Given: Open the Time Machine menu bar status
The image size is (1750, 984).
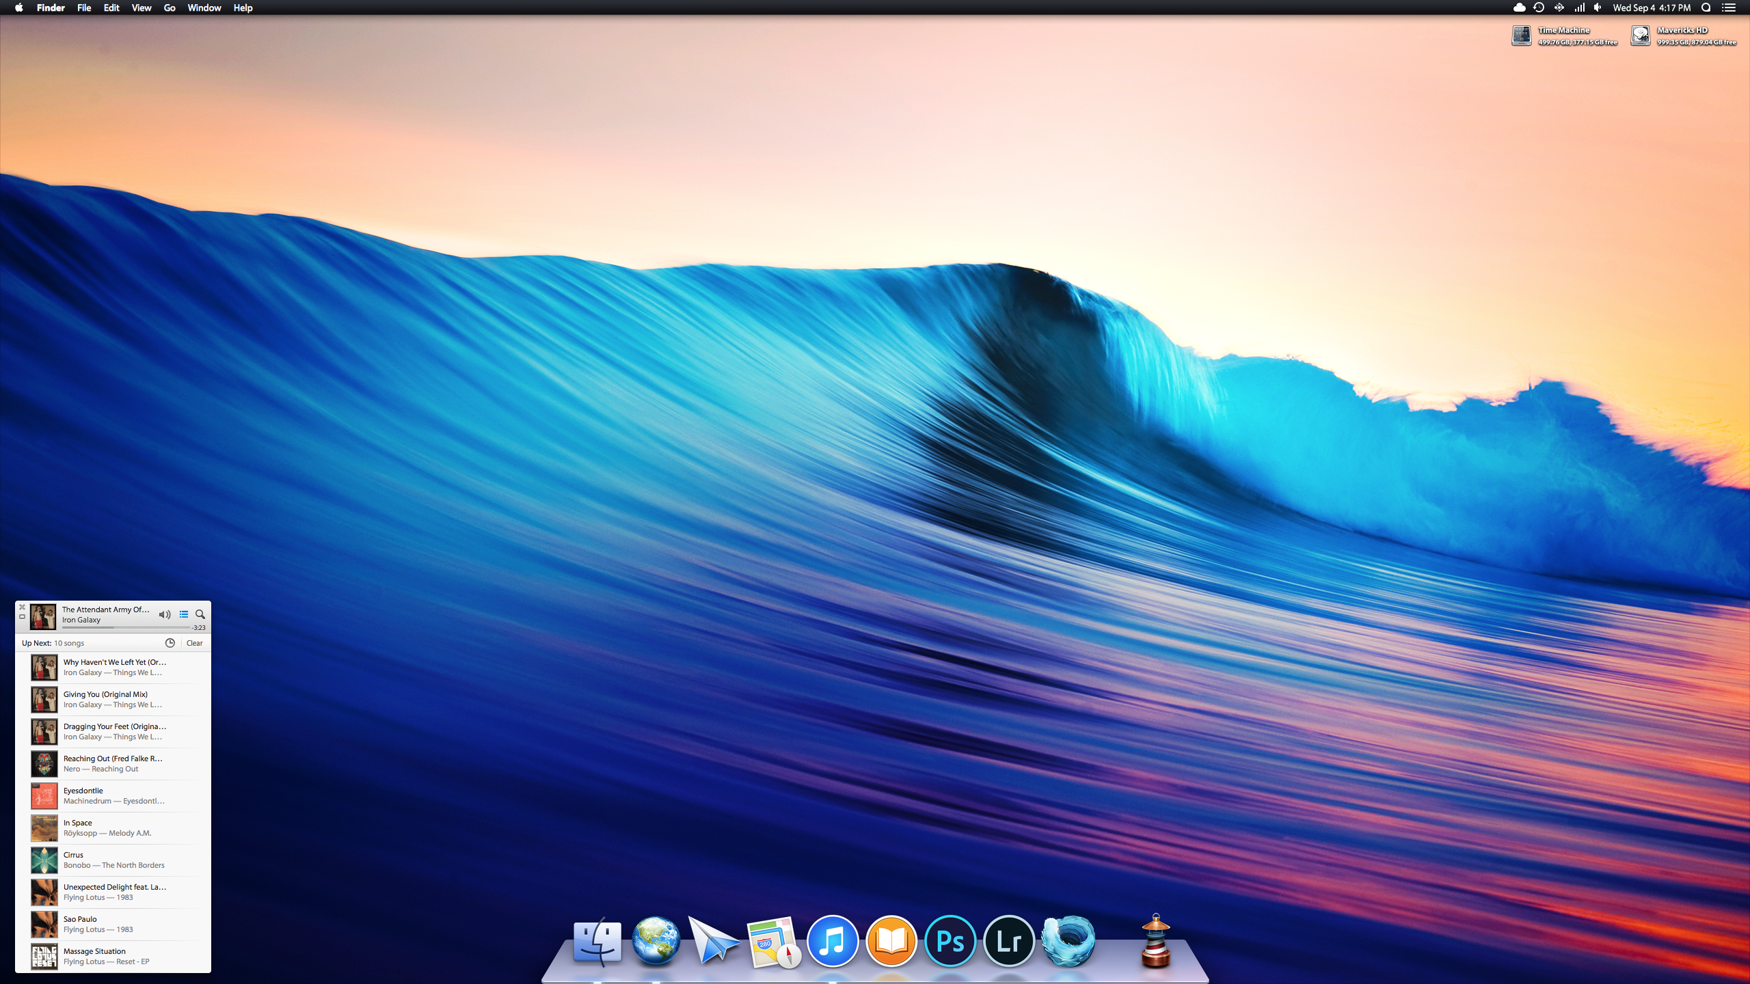Looking at the screenshot, I should [x=1539, y=8].
